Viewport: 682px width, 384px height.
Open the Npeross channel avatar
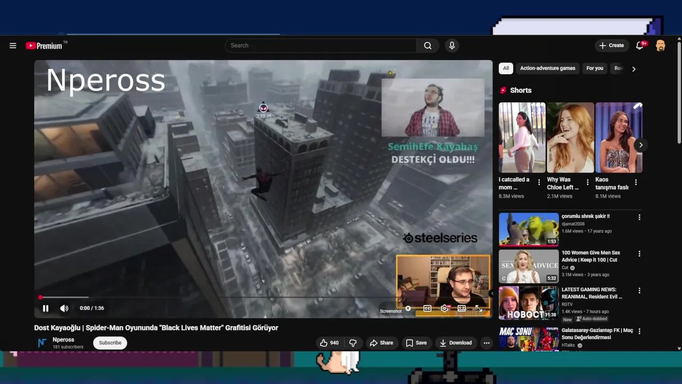click(x=42, y=343)
